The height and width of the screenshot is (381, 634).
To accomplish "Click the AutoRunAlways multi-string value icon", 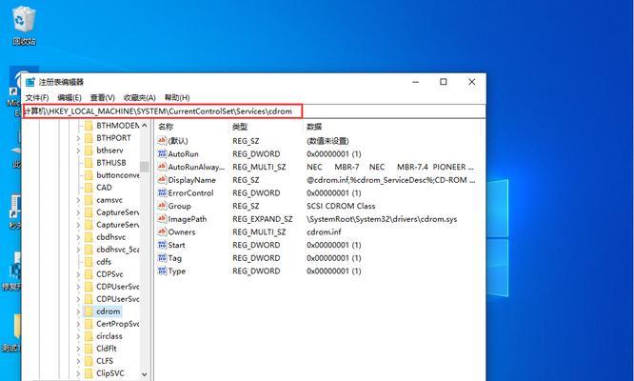I will pyautogui.click(x=162, y=167).
